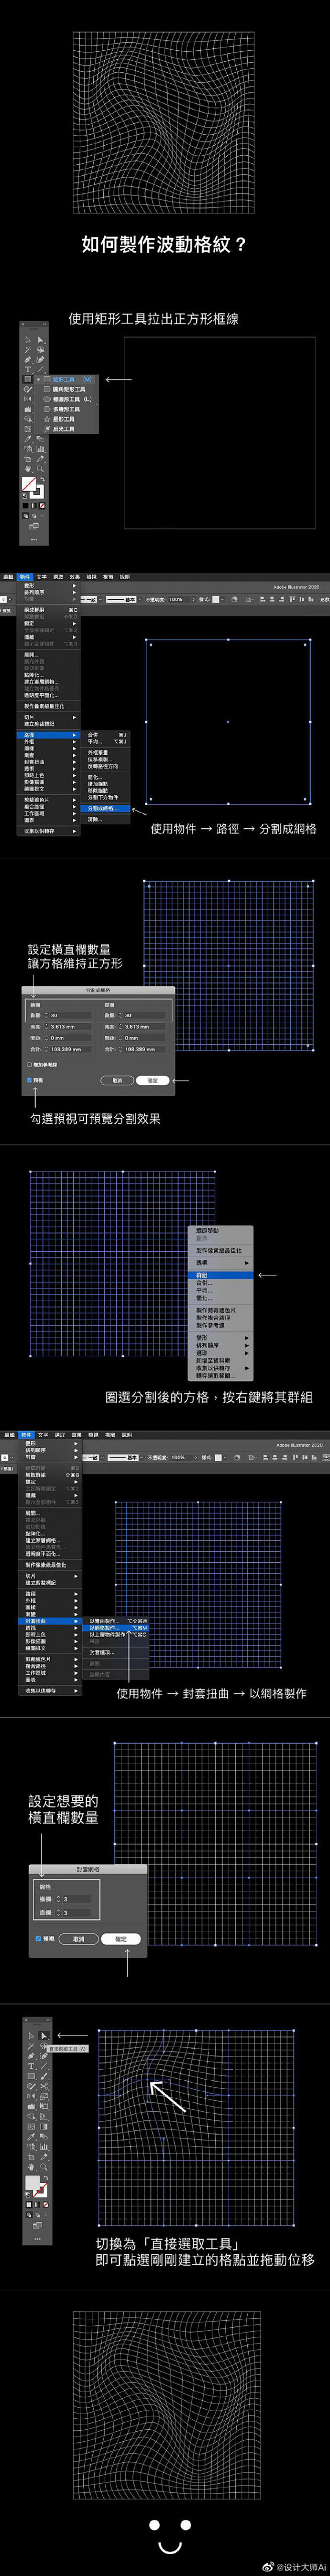330x2576 pixels.
Task: Open 編輯 menu in menu bar above 封套扭曲 submenu
Action: 10,1435
